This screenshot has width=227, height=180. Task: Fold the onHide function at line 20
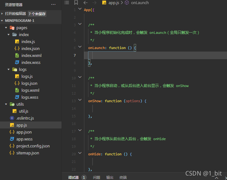tap(80, 153)
